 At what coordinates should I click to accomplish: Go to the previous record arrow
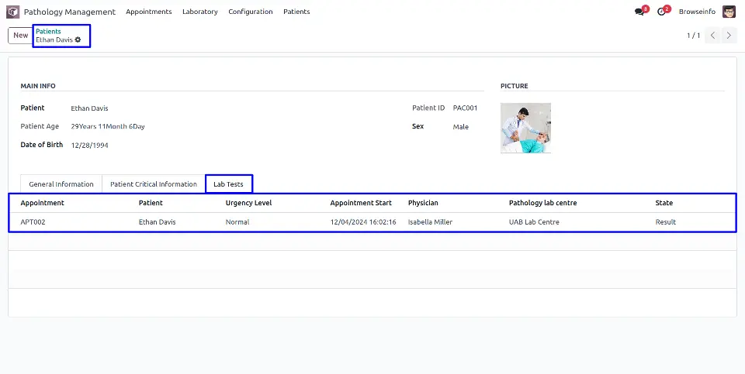click(712, 36)
